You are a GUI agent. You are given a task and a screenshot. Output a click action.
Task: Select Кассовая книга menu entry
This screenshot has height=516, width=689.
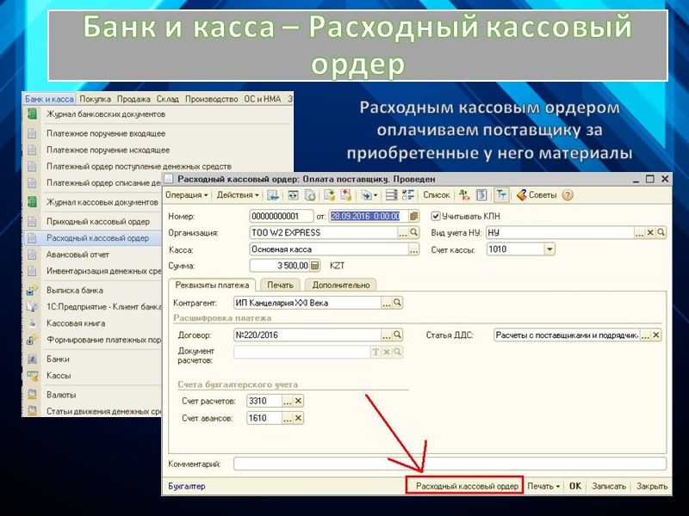pos(76,323)
